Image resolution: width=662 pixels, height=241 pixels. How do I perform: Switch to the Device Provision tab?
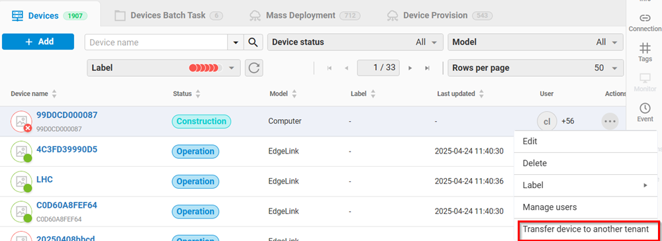440,16
